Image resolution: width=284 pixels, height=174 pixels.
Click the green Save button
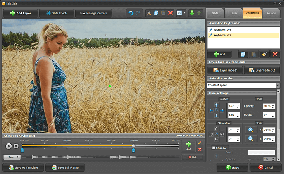233,167
